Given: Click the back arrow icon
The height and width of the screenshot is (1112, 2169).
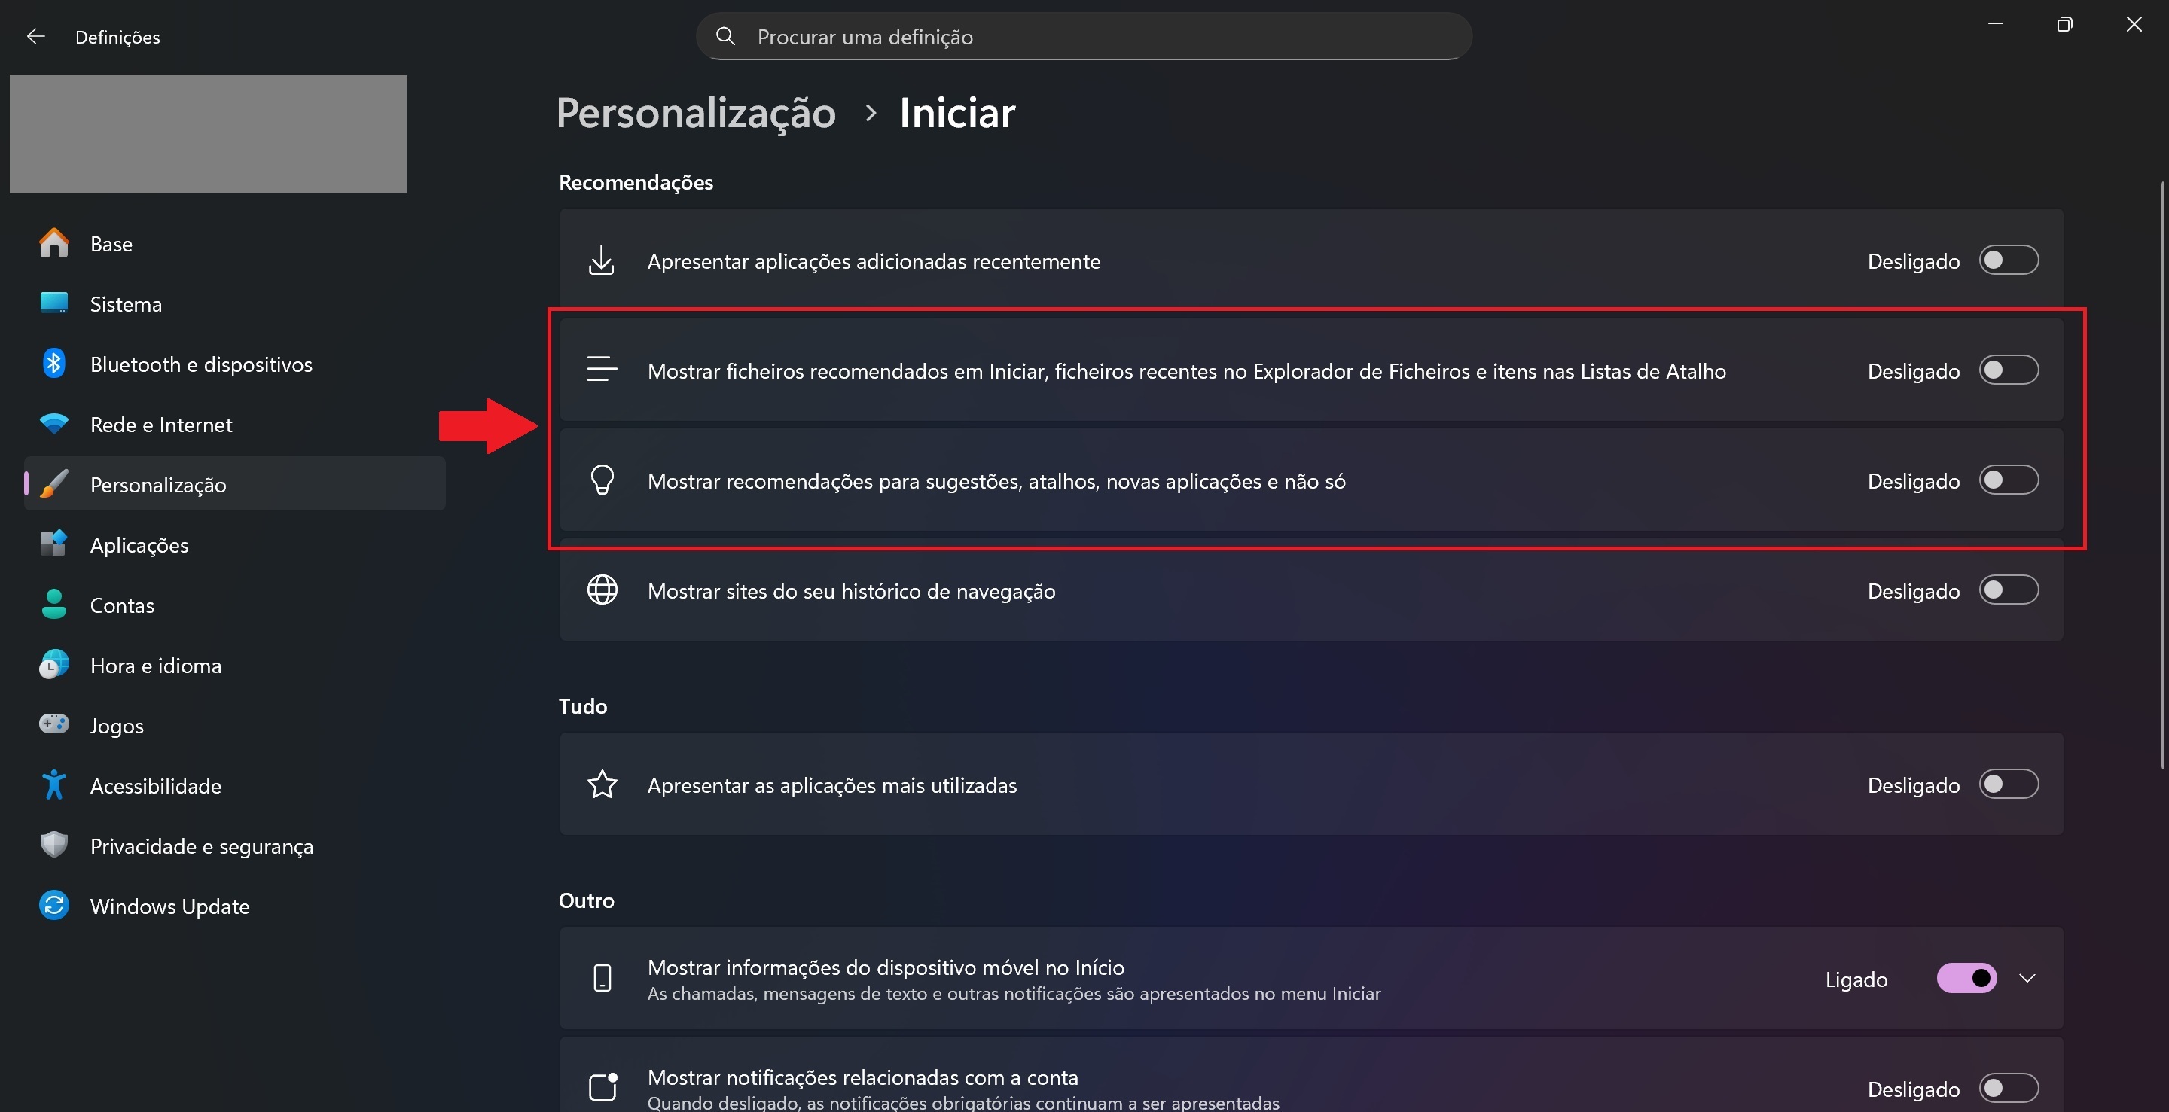Looking at the screenshot, I should pyautogui.click(x=35, y=36).
